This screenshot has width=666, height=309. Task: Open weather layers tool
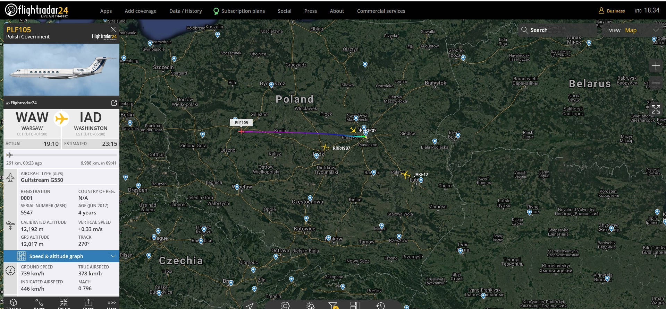tap(310, 306)
